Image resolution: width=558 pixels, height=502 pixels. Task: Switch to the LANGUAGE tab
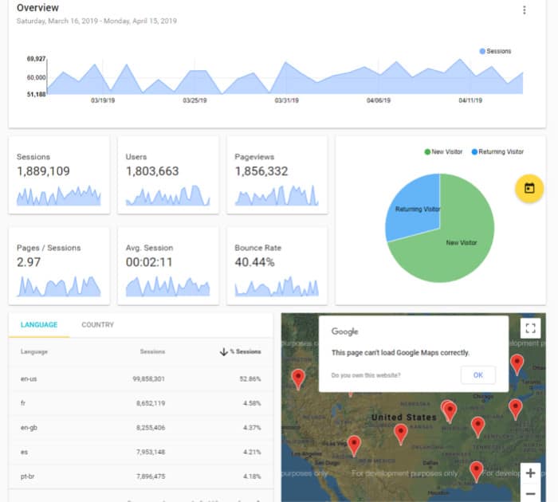pos(39,325)
